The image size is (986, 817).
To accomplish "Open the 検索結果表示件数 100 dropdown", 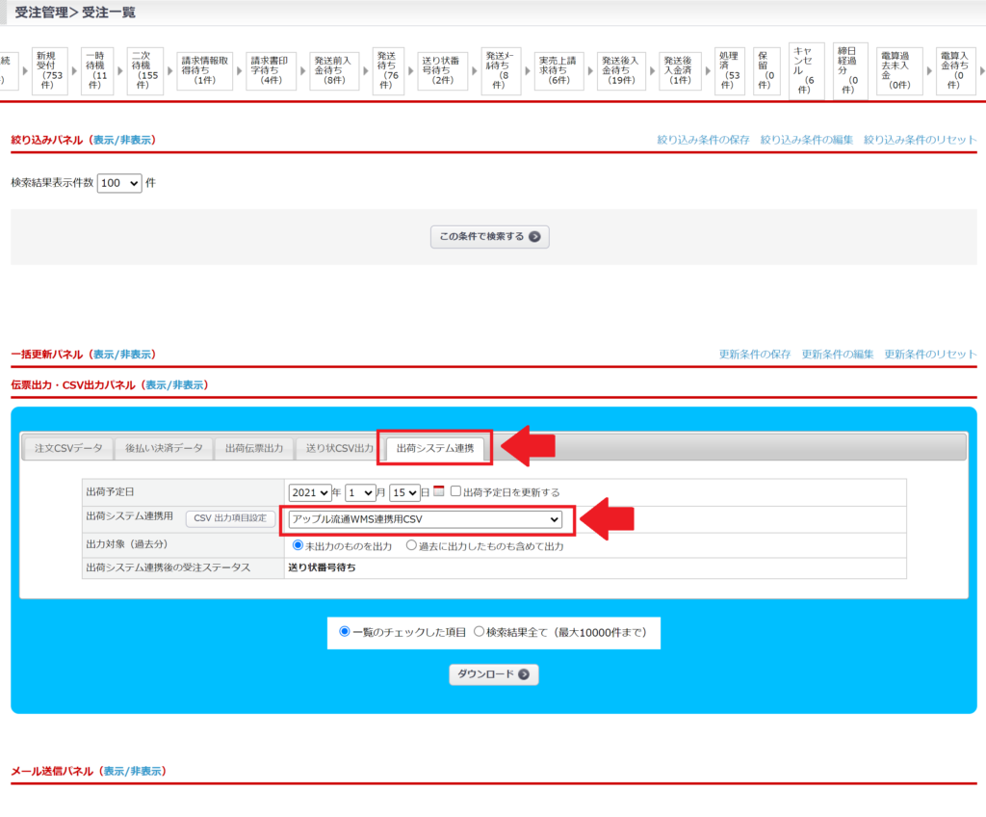I will [119, 183].
